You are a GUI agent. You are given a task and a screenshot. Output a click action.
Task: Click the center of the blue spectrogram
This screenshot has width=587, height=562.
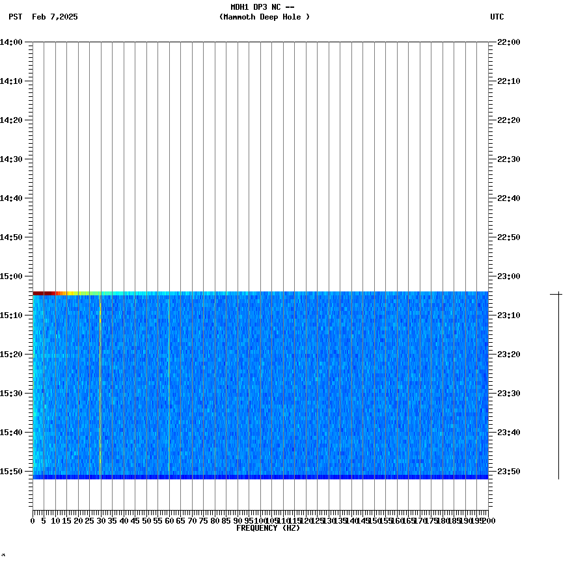point(260,384)
